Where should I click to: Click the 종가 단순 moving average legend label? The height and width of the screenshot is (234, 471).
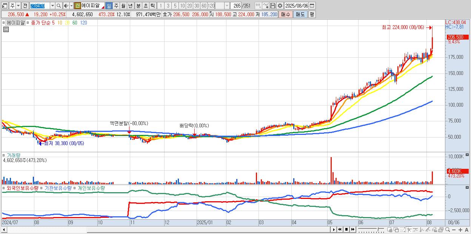[x=40, y=23]
